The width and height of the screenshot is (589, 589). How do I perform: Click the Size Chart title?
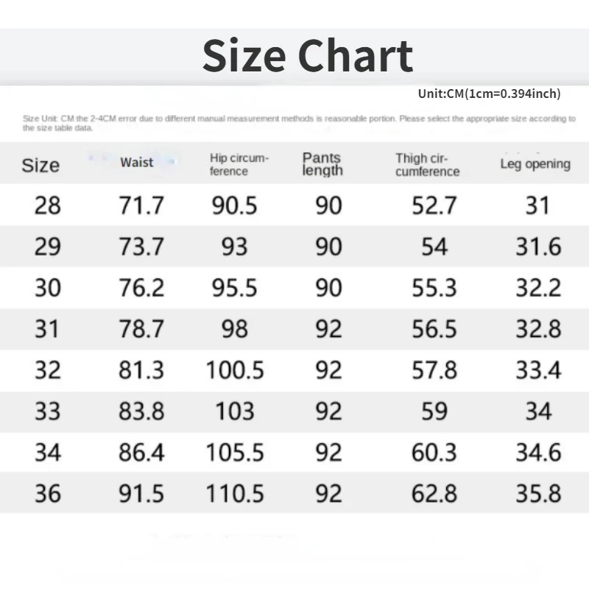tap(308, 56)
